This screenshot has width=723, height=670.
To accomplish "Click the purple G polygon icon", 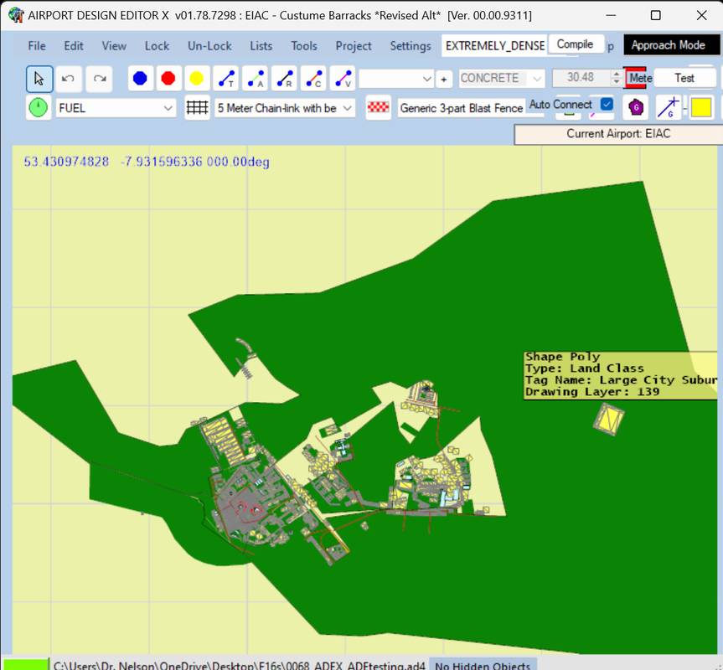I will coord(636,108).
